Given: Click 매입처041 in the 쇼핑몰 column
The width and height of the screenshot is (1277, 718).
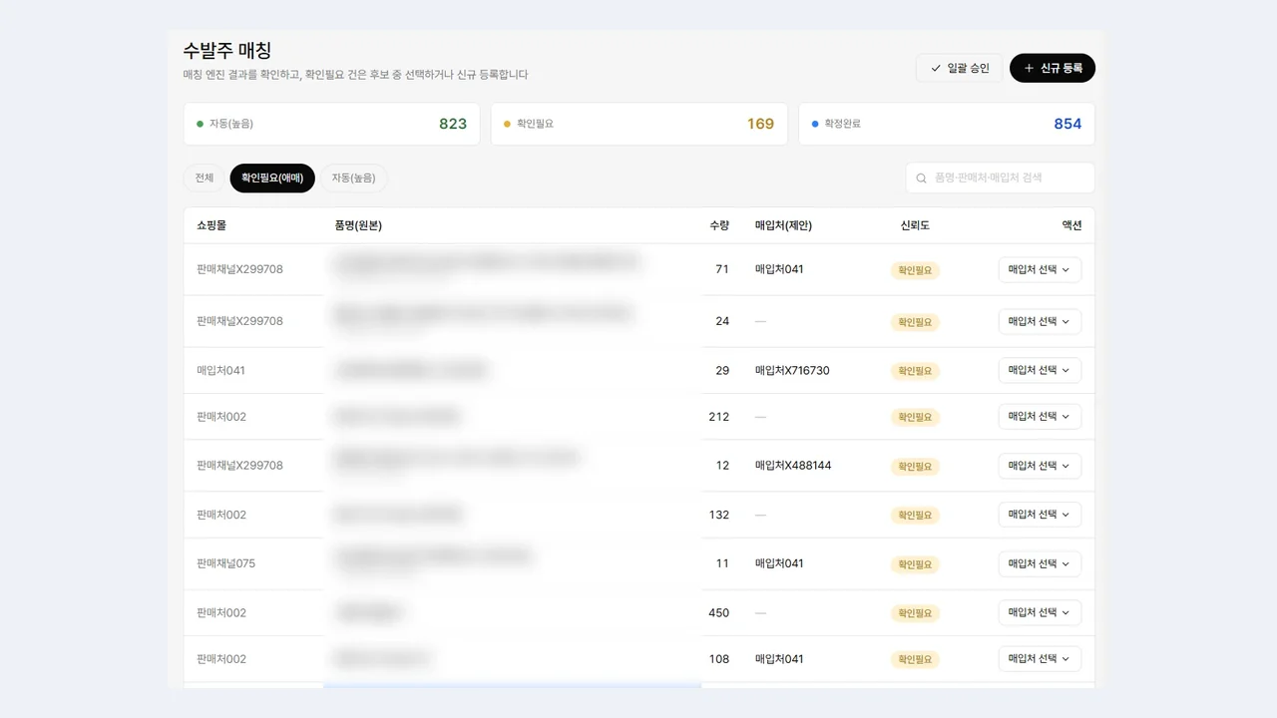Looking at the screenshot, I should click(220, 370).
